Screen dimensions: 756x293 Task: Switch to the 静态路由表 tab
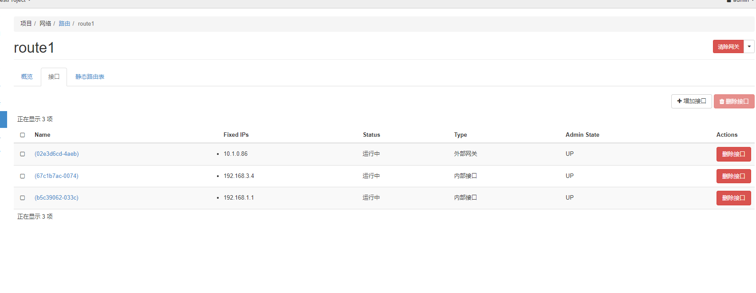90,77
